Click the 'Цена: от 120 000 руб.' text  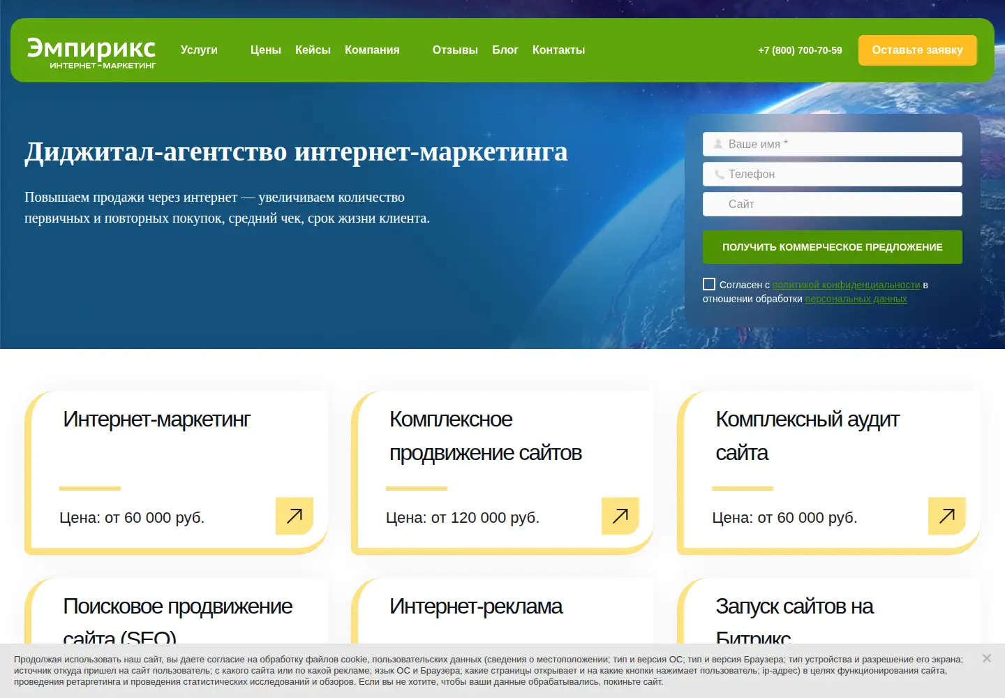(x=463, y=518)
